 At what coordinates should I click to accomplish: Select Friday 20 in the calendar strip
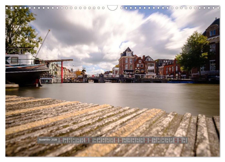[x=142, y=140]
